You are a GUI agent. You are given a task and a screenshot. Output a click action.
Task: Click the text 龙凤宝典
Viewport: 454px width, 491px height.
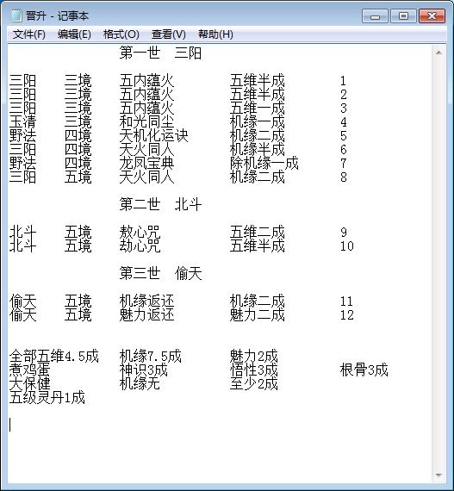146,163
